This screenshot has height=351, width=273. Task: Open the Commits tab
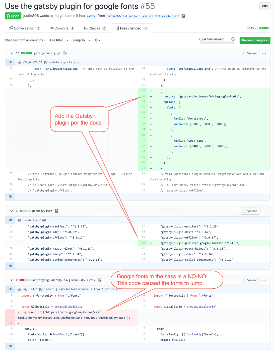[62, 28]
